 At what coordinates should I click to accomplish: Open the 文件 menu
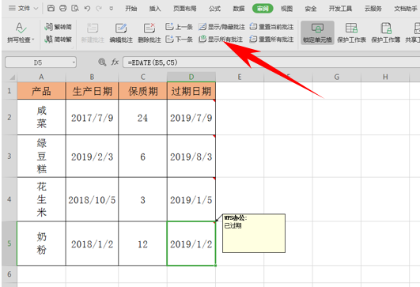24,9
